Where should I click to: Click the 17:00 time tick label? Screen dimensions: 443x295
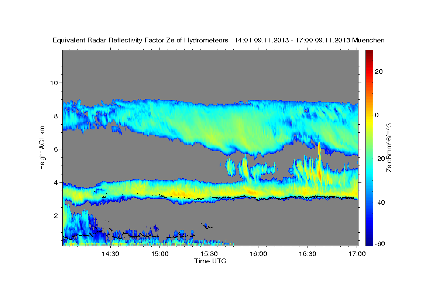coord(357,254)
